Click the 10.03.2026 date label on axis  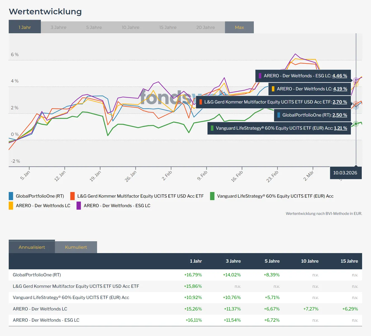click(x=345, y=173)
